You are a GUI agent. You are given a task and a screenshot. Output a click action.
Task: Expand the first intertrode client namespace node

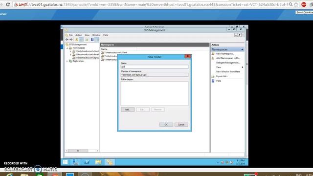coord(70,51)
